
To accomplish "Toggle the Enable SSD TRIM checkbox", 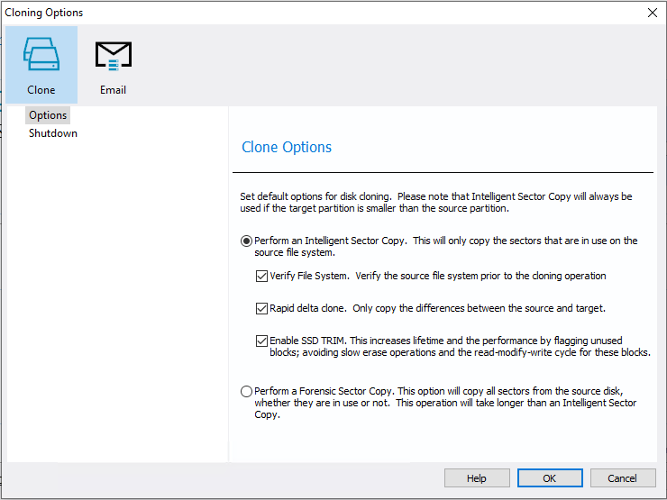I will tap(261, 341).
